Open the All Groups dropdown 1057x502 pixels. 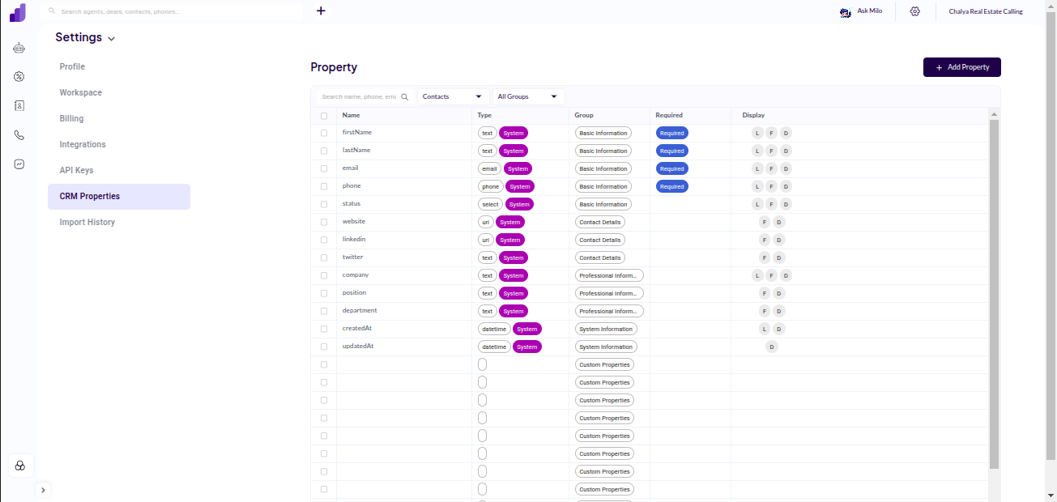click(528, 96)
